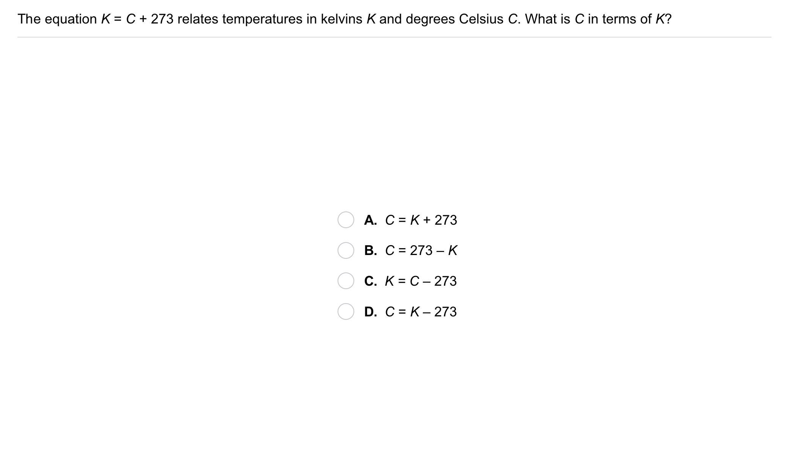Click the words "The equation" in the question

[57, 19]
